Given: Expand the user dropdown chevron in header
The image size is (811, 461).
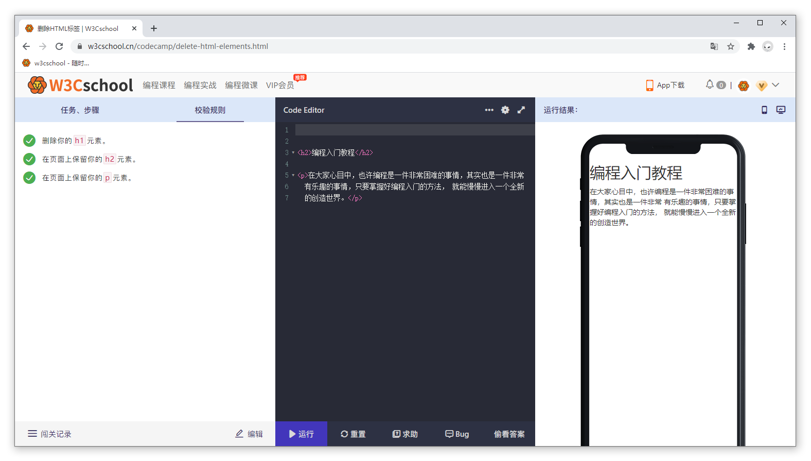Looking at the screenshot, I should [x=775, y=85].
